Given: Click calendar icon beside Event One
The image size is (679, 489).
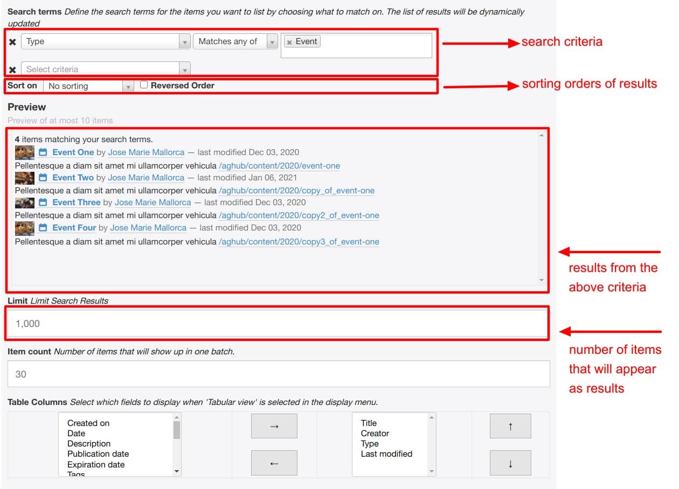Looking at the screenshot, I should click(x=43, y=152).
